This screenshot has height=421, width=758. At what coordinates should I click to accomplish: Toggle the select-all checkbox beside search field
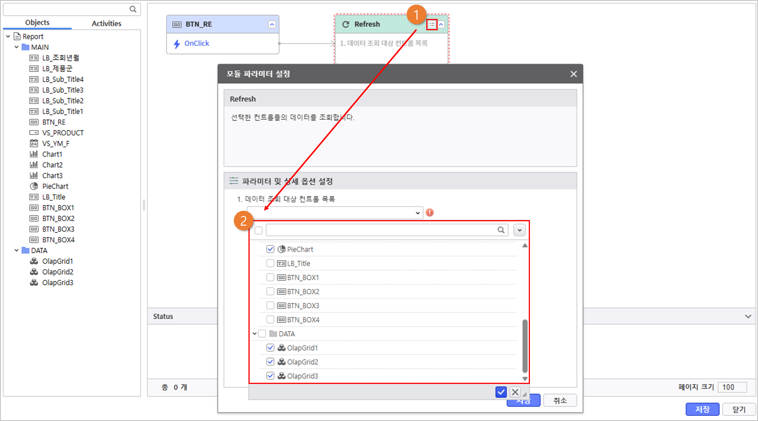(259, 230)
